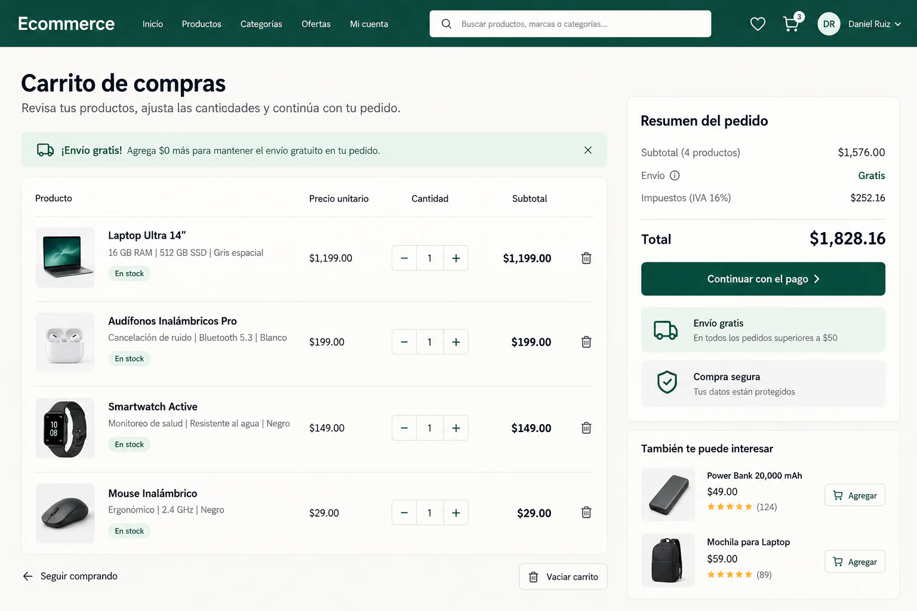Click Vaciar carrito button

[563, 576]
